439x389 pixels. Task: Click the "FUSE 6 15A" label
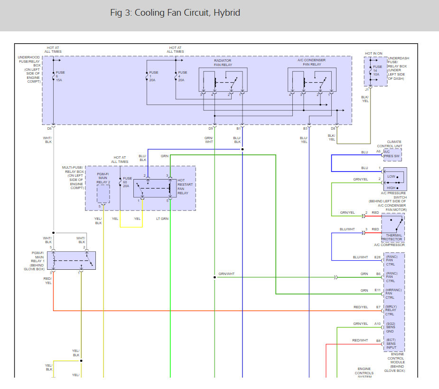[x=60, y=76]
